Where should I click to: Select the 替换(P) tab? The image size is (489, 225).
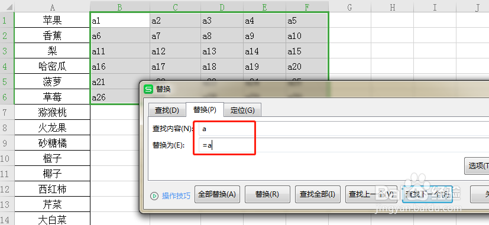tap(205, 110)
